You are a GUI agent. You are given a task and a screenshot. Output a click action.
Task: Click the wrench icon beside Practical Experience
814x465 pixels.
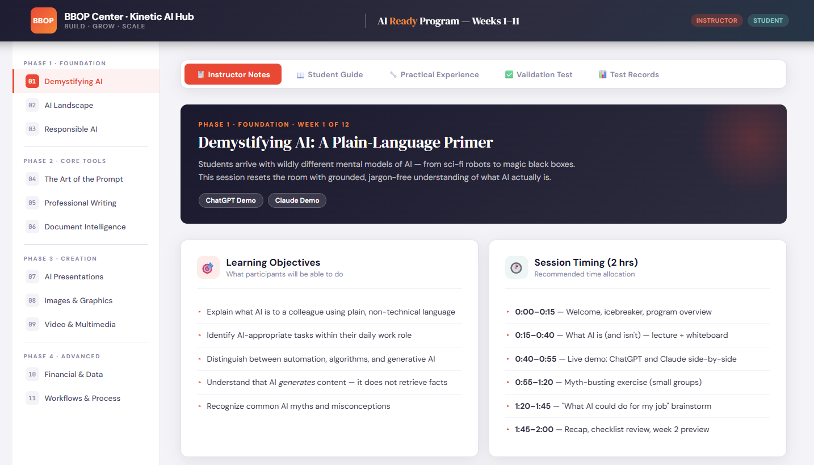pos(393,74)
